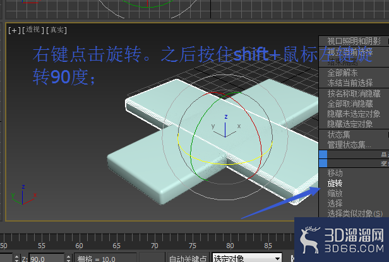This screenshot has width=389, height=262.
Task: Choose 旋转 in the quad menu
Action: [335, 183]
